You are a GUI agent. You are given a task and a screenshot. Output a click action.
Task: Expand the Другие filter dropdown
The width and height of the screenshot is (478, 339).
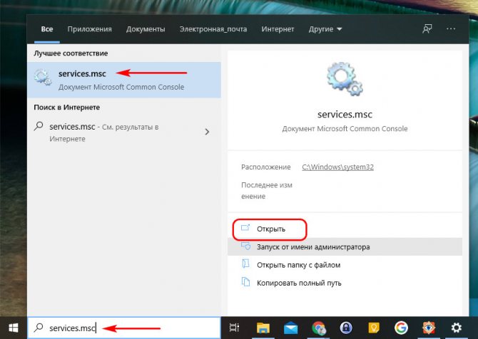[325, 29]
